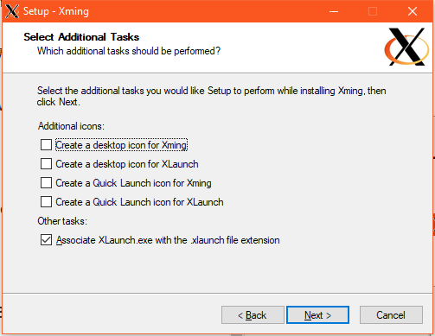Click the disabled maximize window button
Viewport: 435px width, 336px height.
[x=373, y=11]
